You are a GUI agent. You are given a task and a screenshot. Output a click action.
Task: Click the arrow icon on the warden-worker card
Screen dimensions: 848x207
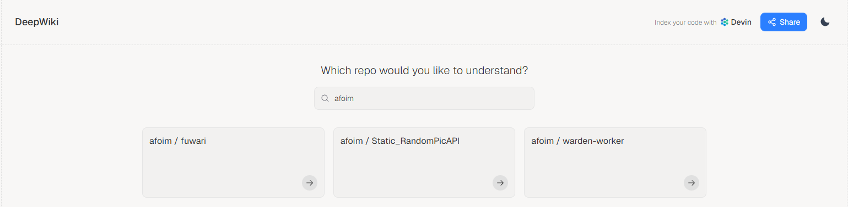[x=692, y=183]
